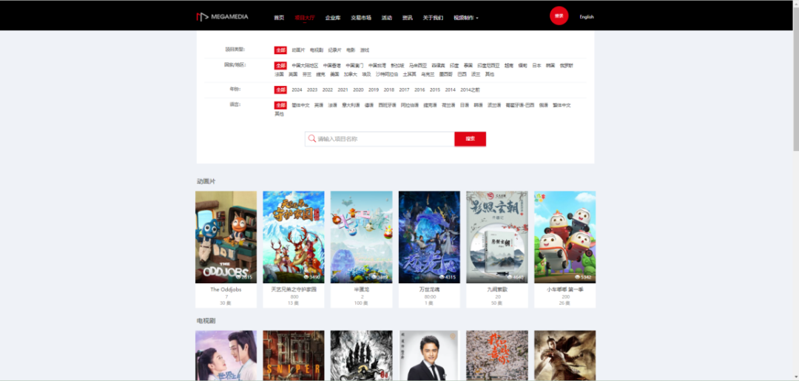Screen dimensions: 799x381
Task: Open the SNIPER poster in 电视剧 section
Action: [294, 356]
